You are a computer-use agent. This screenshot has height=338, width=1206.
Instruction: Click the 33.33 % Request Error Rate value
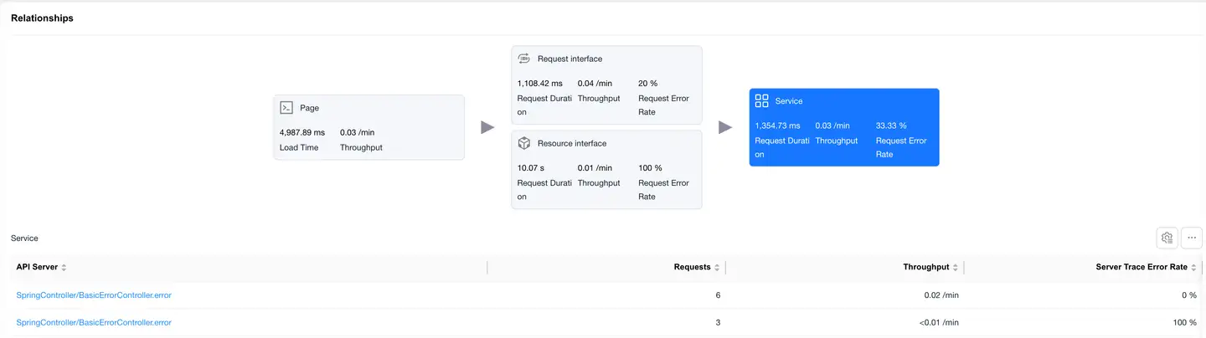(x=891, y=125)
